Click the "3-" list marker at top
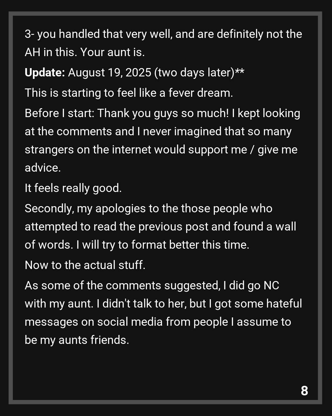332x416 pixels. click(x=29, y=34)
